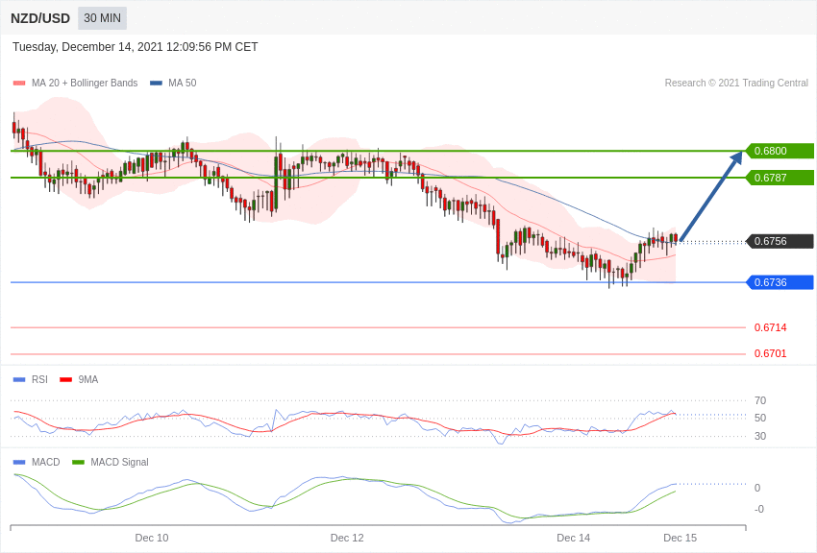Click the Dec 10 date axis label

[152, 538]
